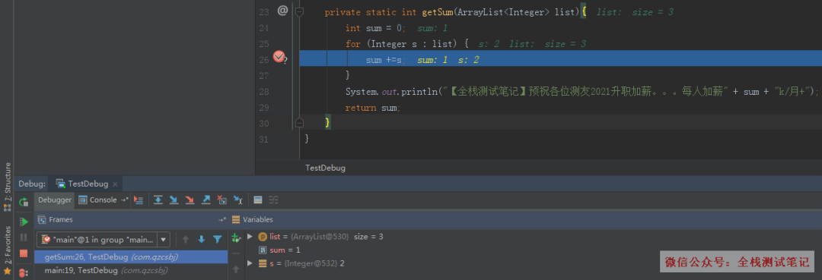Click the Force Step Into red arrow

[x=190, y=200]
